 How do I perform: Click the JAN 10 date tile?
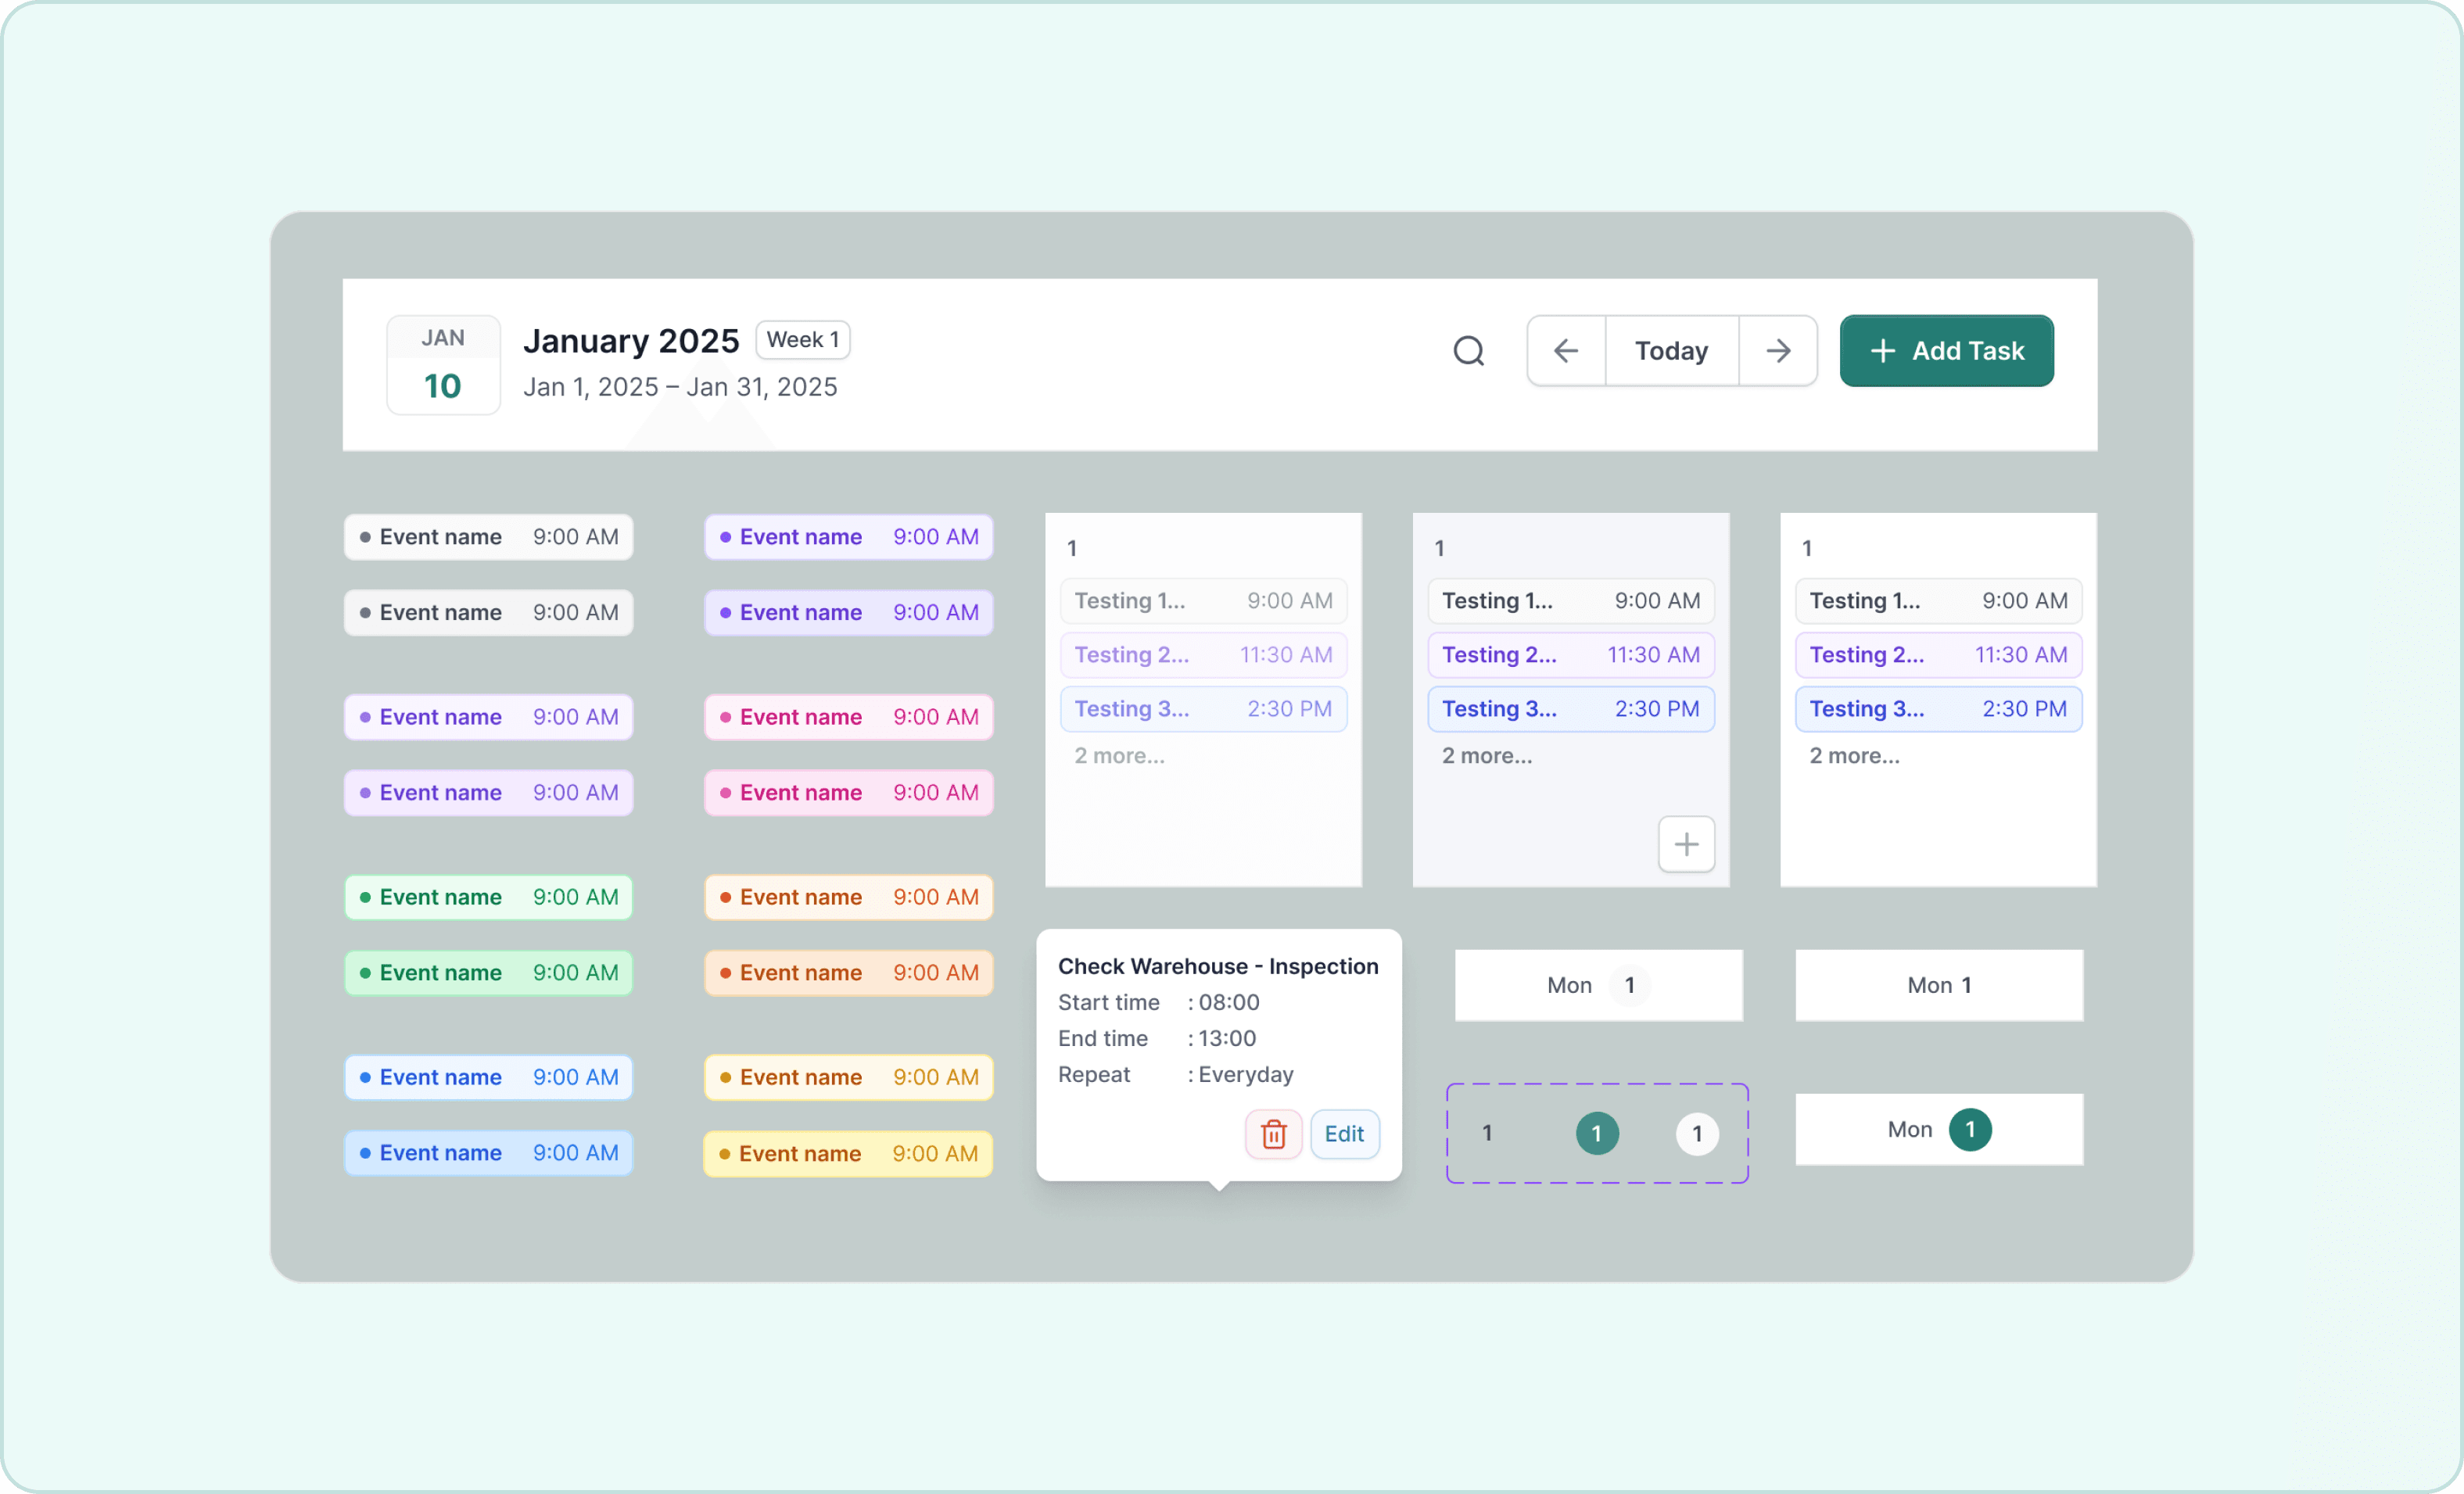coord(443,365)
